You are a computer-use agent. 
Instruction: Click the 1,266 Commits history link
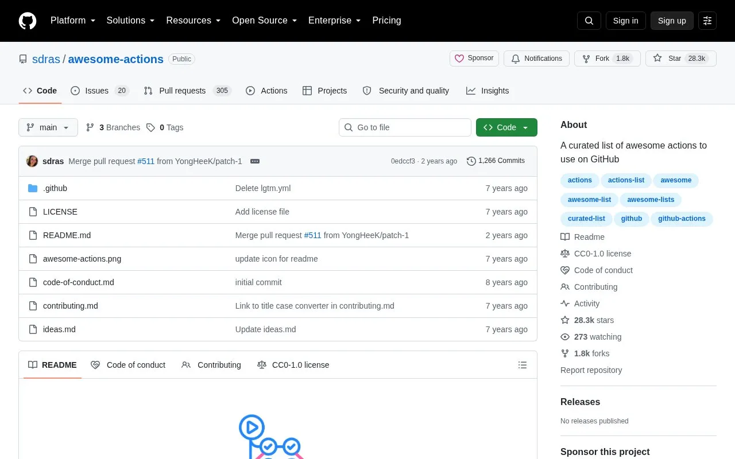[x=496, y=161]
